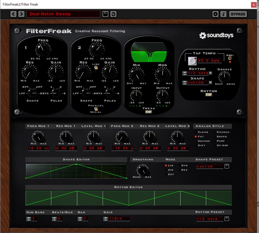Image resolution: width=259 pixels, height=233 pixels.
Task: Save the shape preset with disk icon
Action: (227, 166)
